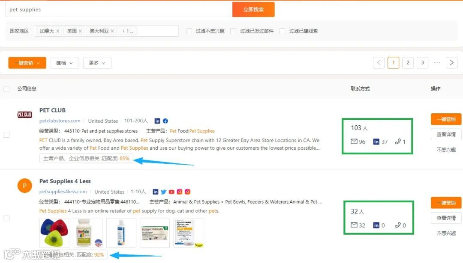Open PET CLUB LinkedIn profile icon

pyautogui.click(x=157, y=121)
